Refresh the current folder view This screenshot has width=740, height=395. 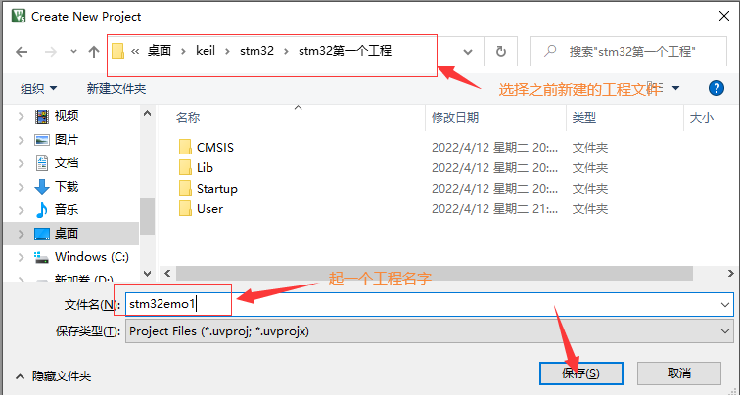pyautogui.click(x=501, y=51)
